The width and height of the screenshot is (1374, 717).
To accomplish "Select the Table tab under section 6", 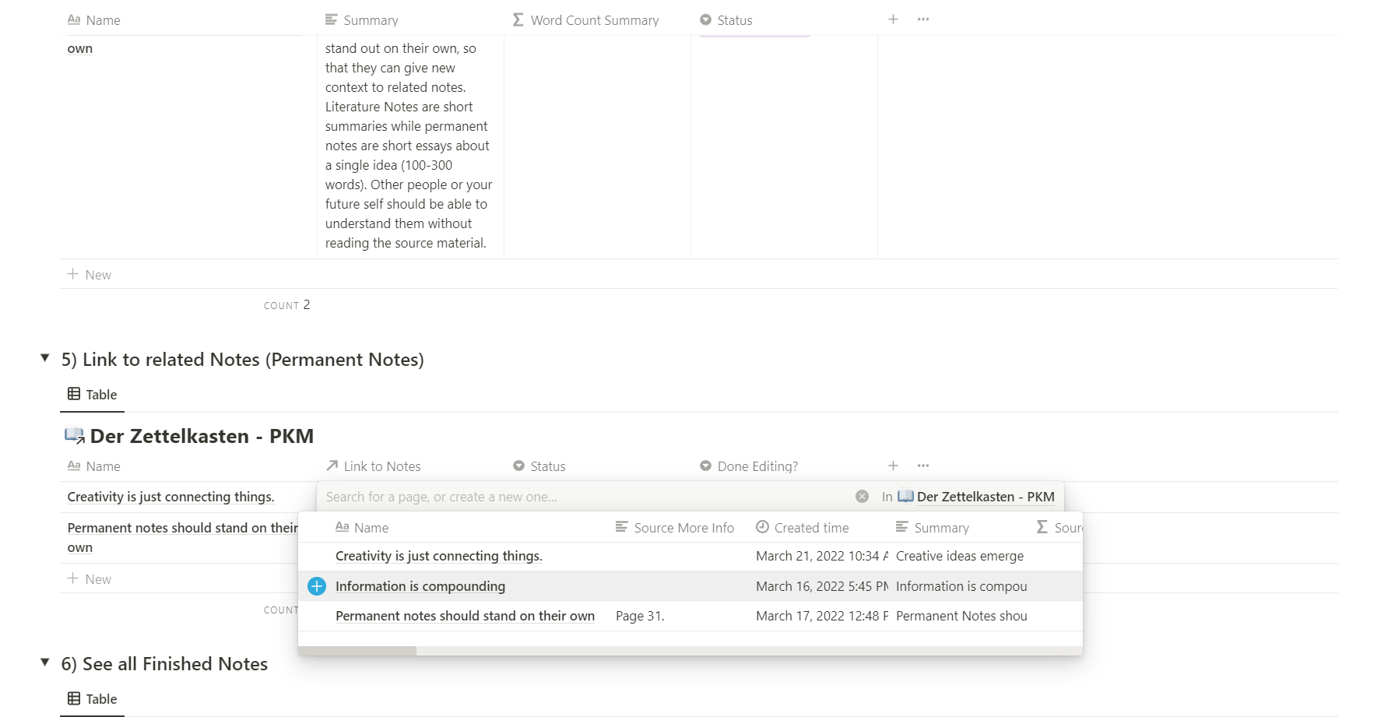I will (x=93, y=699).
